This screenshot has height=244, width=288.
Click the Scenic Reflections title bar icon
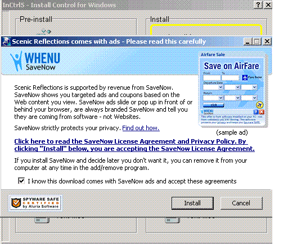pos(6,42)
